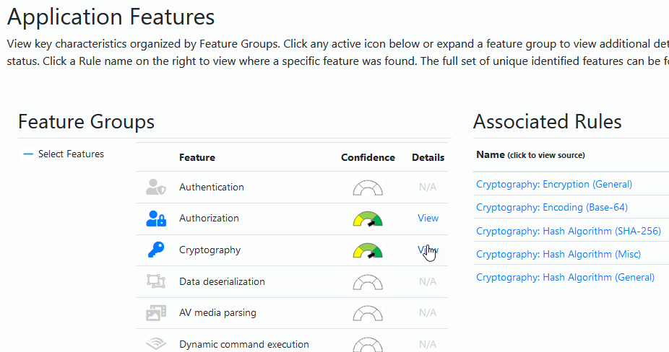Screen dimensions: 669x352
Task: Click the Cryptography confidence gauge
Action: (x=368, y=250)
